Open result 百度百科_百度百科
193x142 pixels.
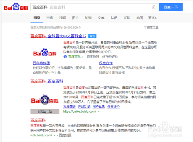[47, 81]
